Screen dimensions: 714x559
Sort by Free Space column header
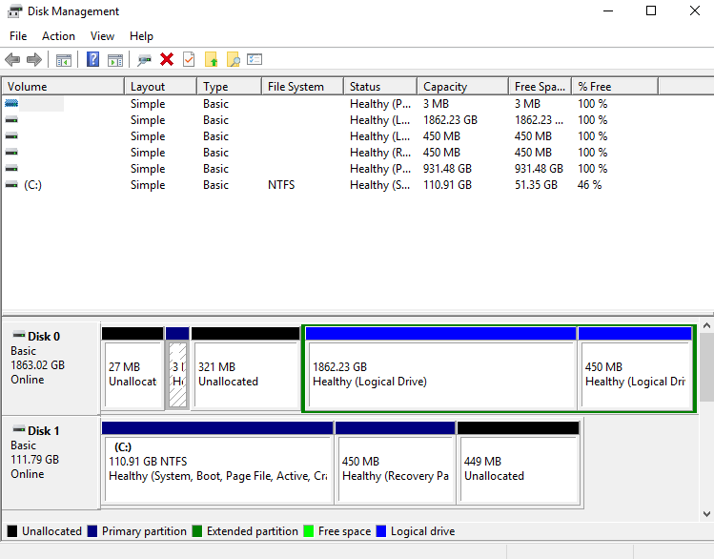(x=541, y=86)
